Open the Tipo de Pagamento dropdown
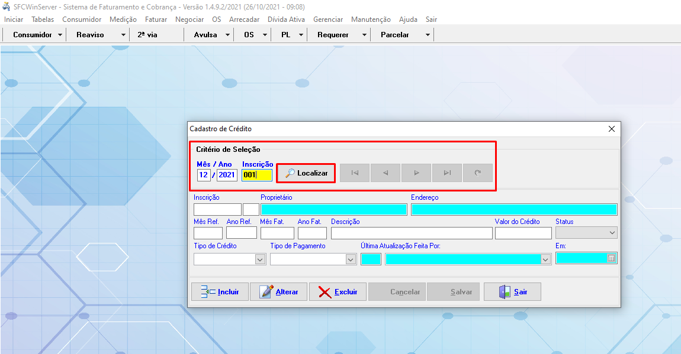The height and width of the screenshot is (354, 681). tap(351, 259)
